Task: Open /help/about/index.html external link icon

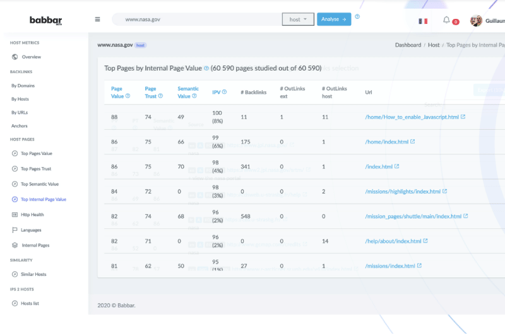Action: point(425,241)
